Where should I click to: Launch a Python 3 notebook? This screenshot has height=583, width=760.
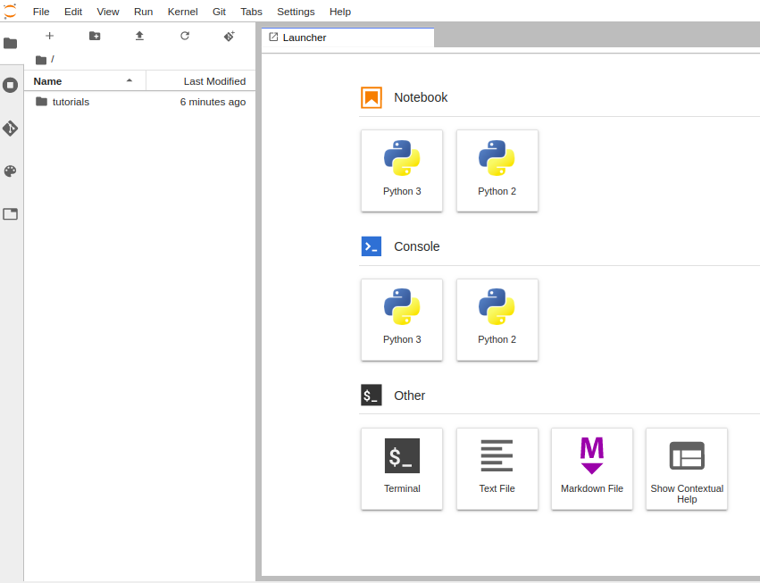402,171
